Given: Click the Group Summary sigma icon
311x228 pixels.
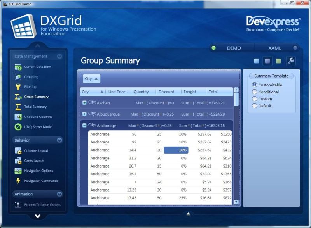Looking at the screenshot, I should coord(18,97).
